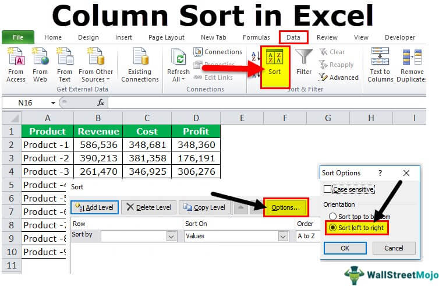Select Sort top to bottom option
The image size is (439, 286).
click(x=333, y=216)
